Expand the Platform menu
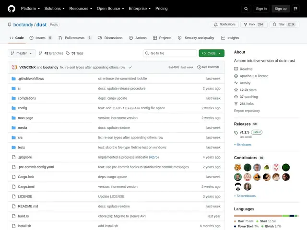Viewport: 307px width, 230px height. pos(30,9)
